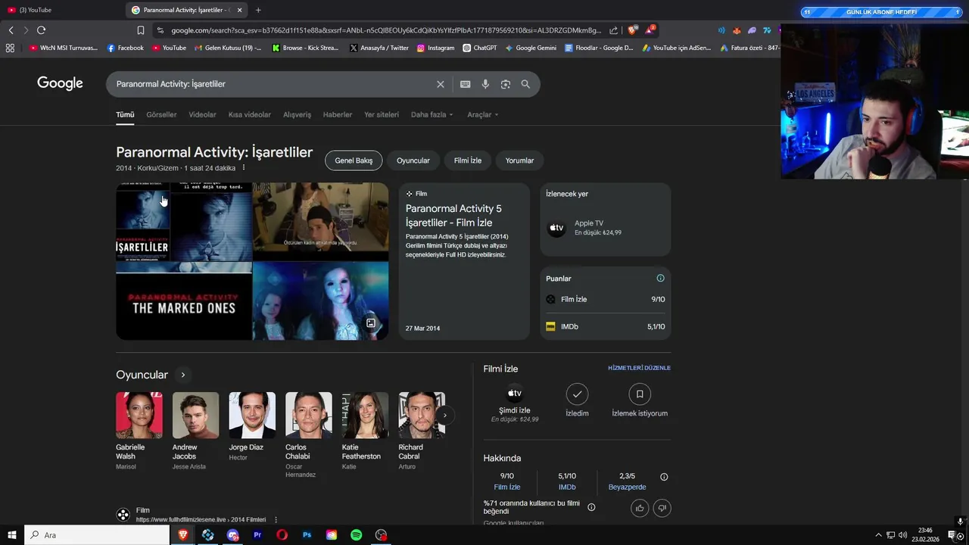Open the Windows Start menu
969x545 pixels.
(x=12, y=535)
